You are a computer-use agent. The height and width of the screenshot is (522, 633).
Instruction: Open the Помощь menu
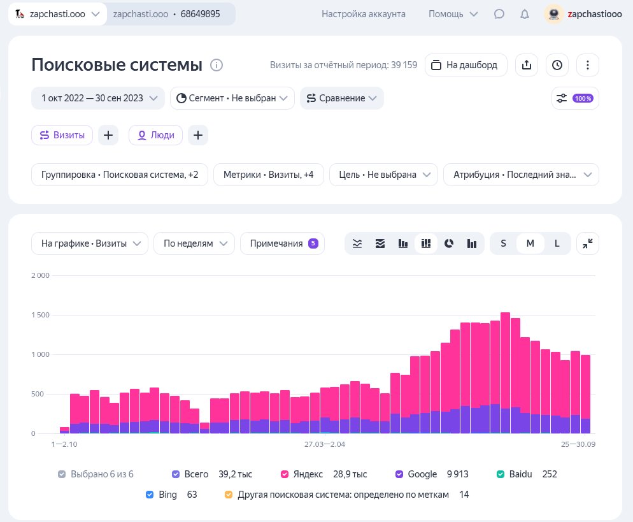pyautogui.click(x=453, y=14)
